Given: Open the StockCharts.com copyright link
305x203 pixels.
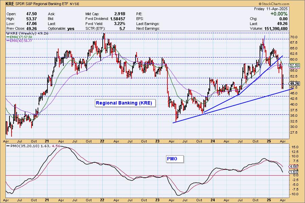Looking at the screenshot, I should point(274,4).
